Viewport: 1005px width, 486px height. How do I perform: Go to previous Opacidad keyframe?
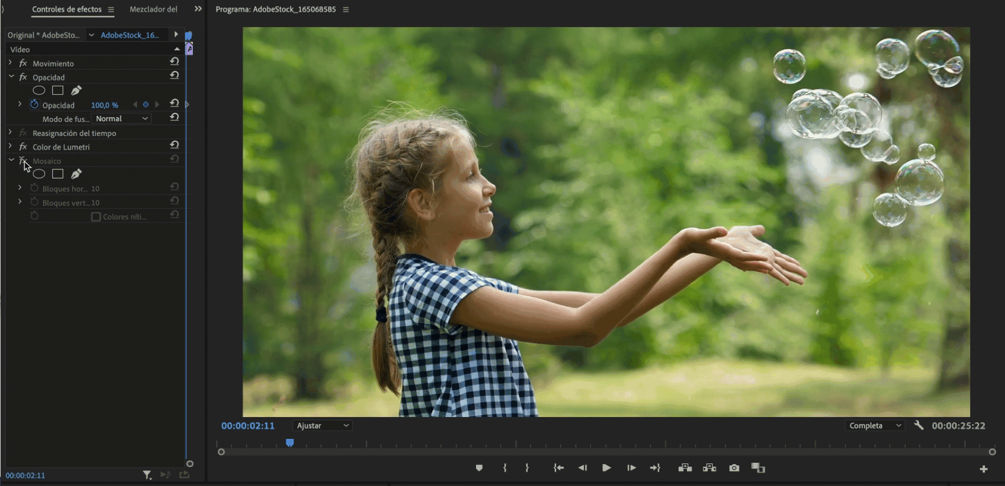point(135,104)
